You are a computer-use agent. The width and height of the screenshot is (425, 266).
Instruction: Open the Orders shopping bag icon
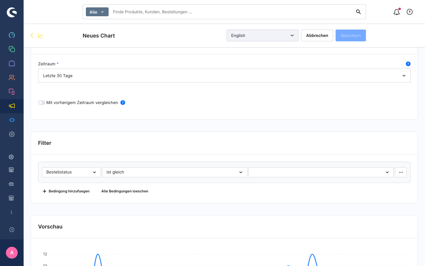[12, 63]
